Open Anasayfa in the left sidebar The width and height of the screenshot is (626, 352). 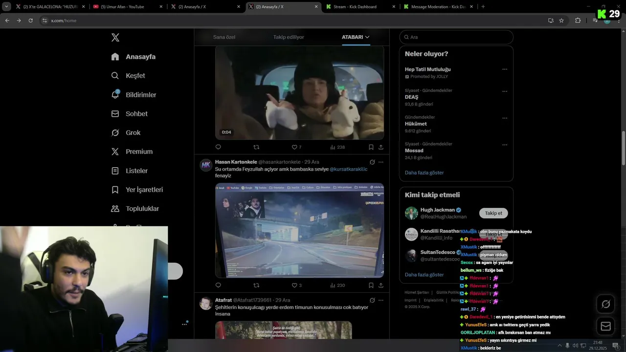click(x=134, y=57)
